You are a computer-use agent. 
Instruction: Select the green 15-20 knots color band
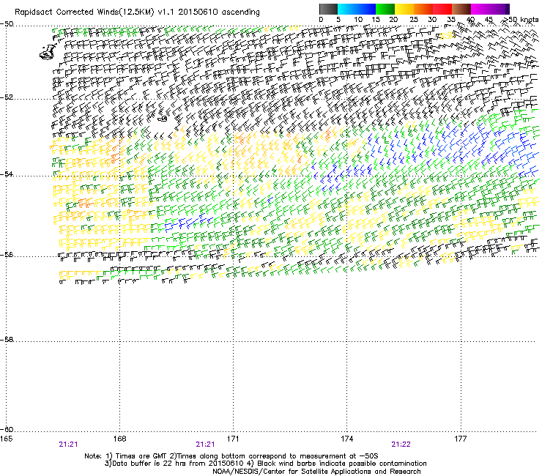point(385,9)
